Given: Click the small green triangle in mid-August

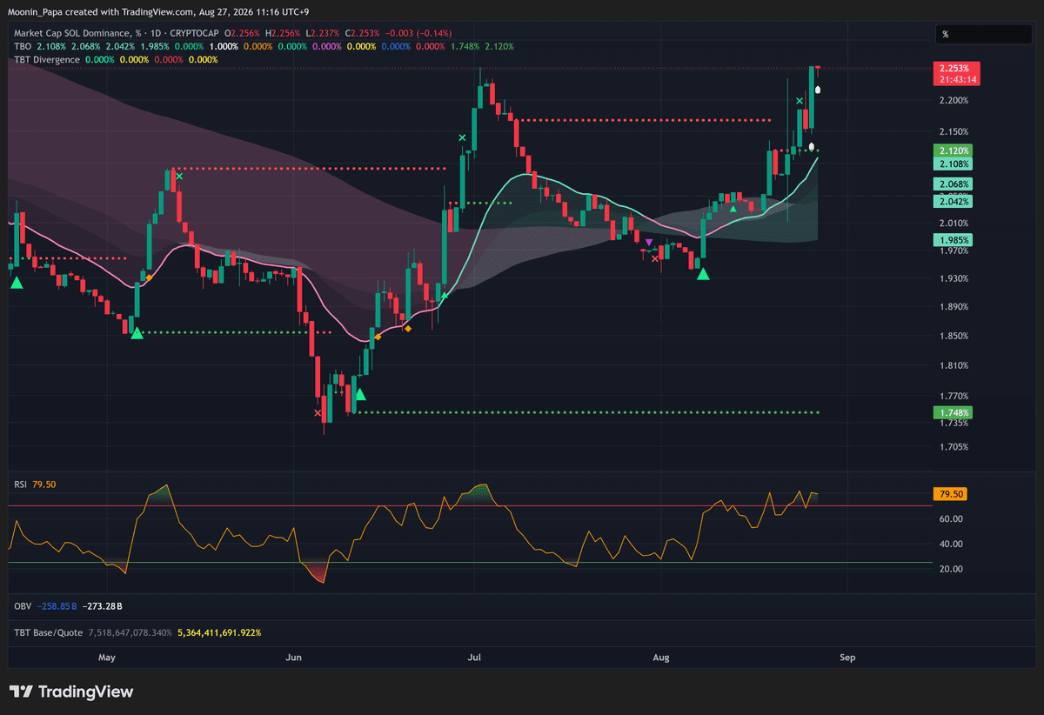Looking at the screenshot, I should point(733,208).
